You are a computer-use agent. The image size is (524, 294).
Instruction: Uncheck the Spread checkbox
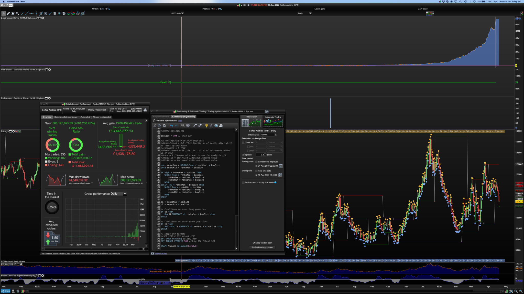[243, 155]
